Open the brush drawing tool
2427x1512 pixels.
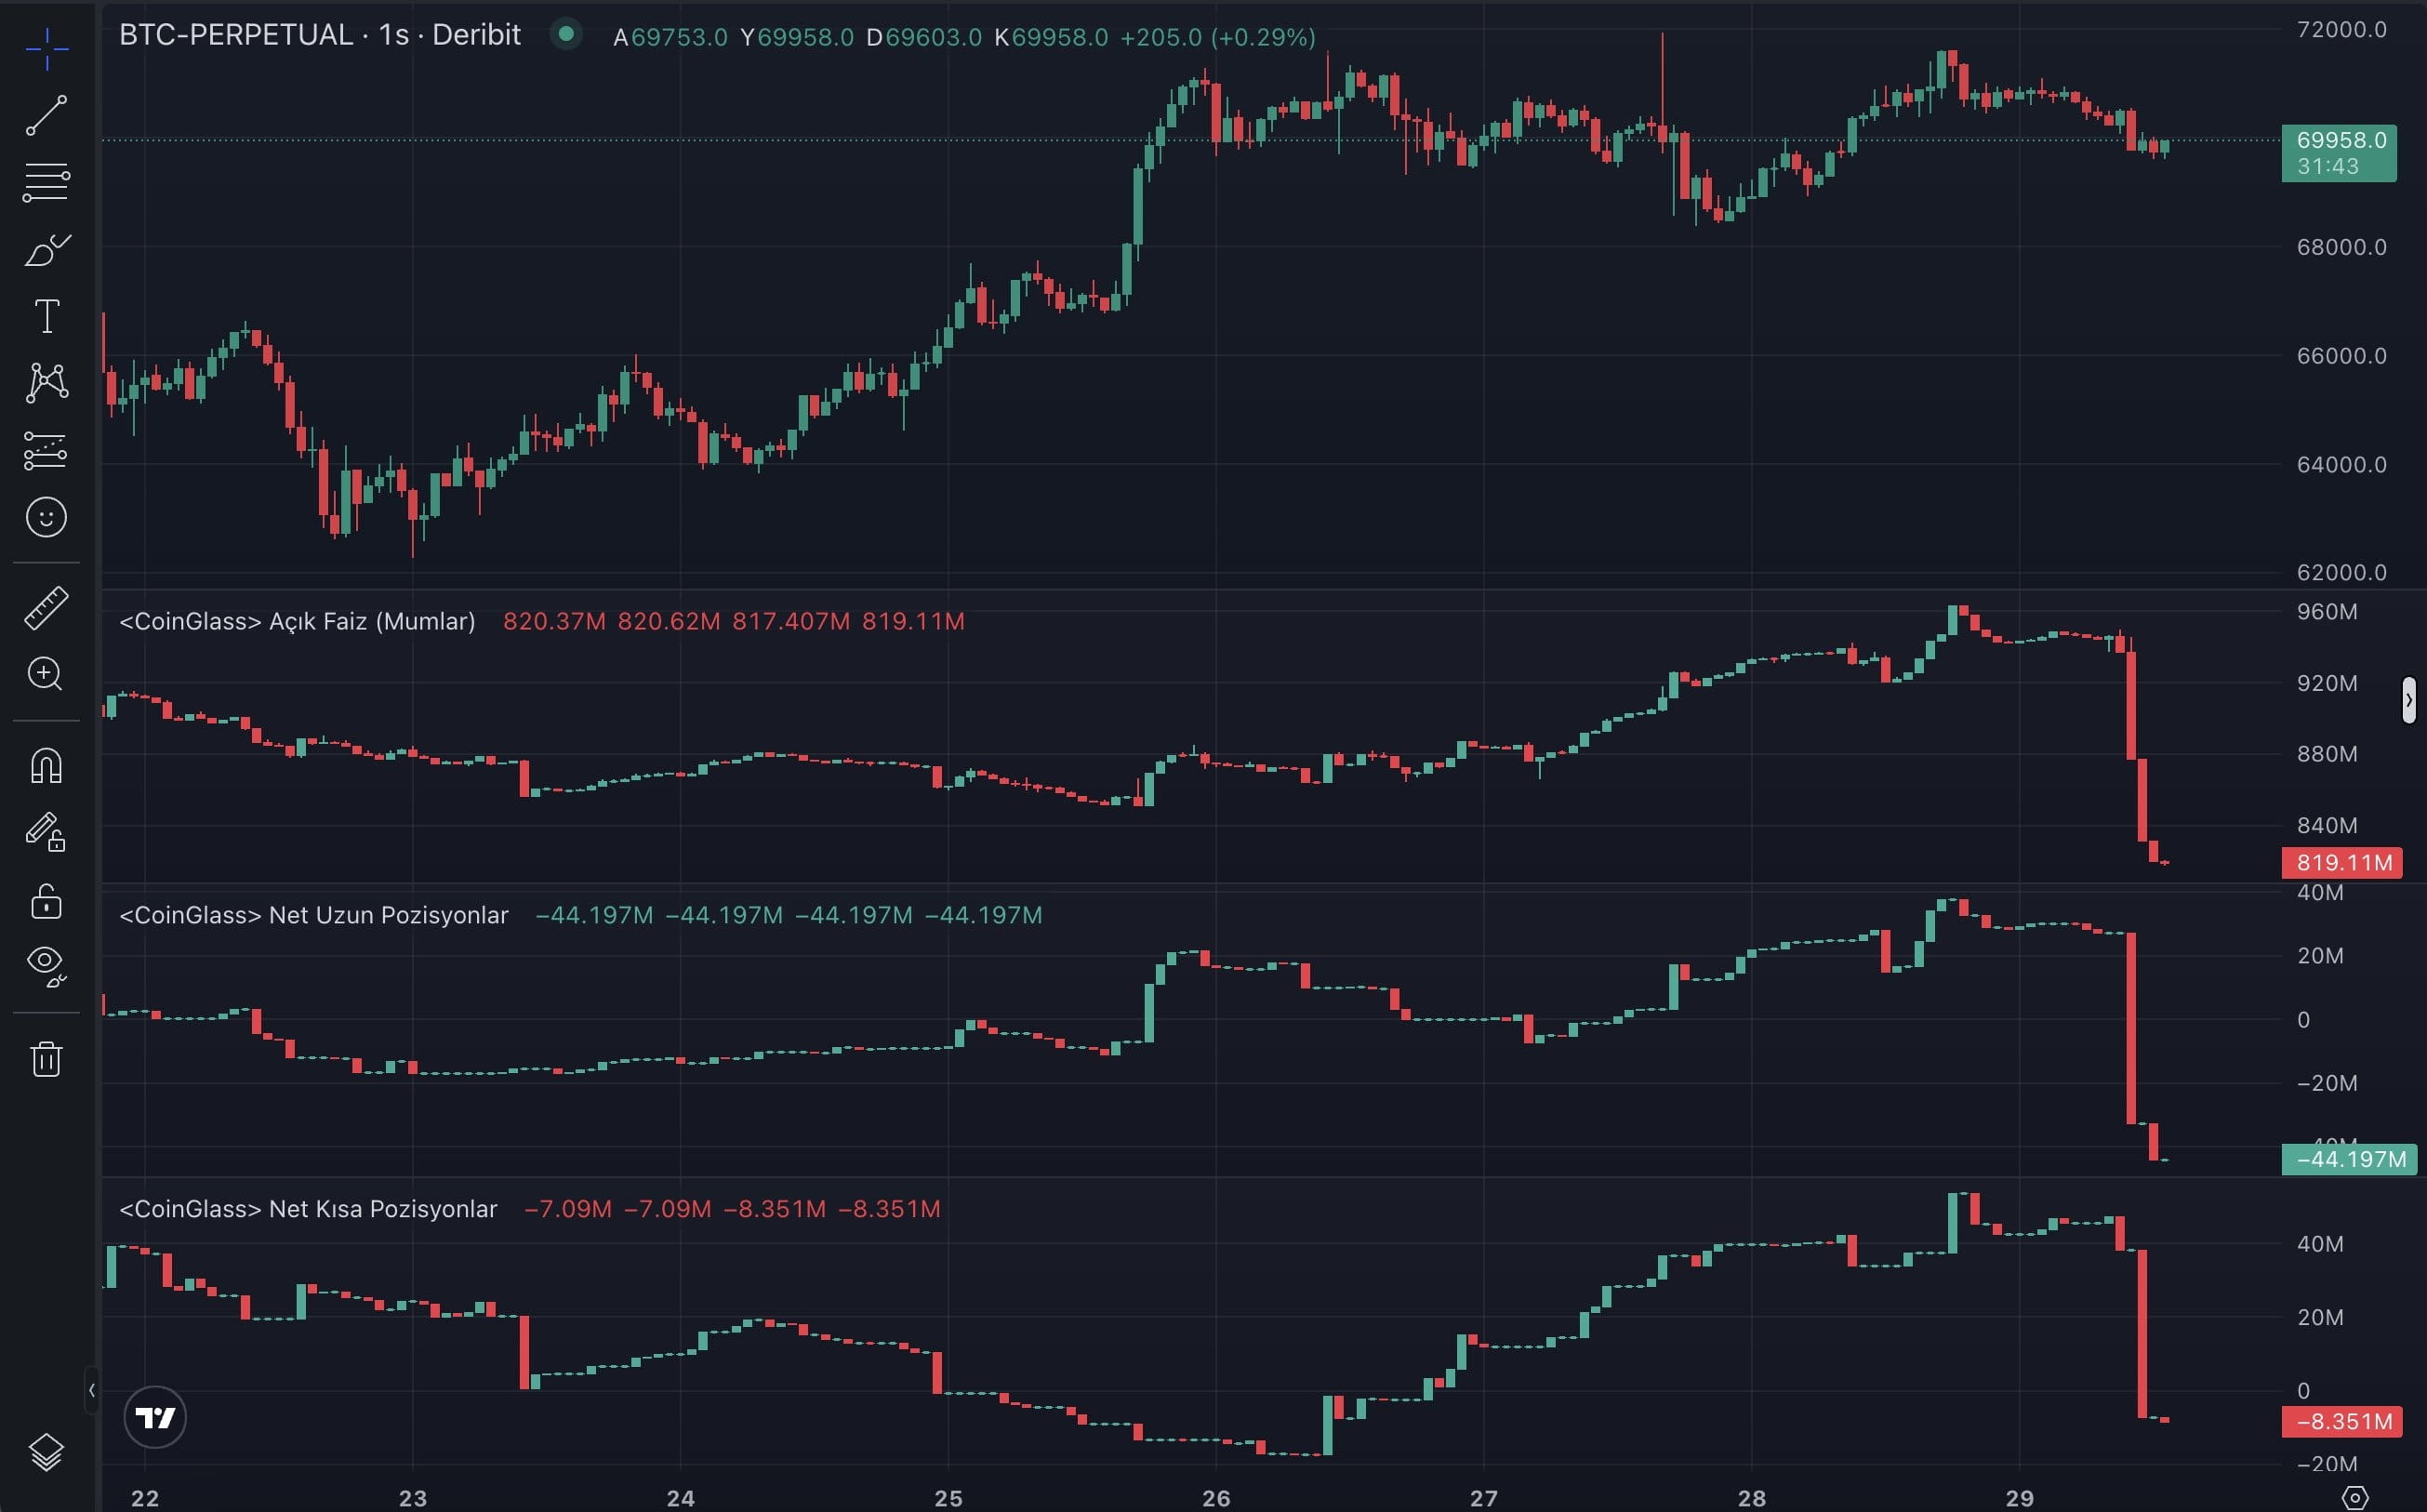click(47, 251)
